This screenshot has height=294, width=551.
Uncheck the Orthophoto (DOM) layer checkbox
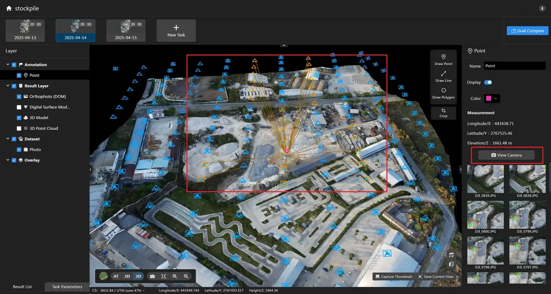click(x=19, y=96)
